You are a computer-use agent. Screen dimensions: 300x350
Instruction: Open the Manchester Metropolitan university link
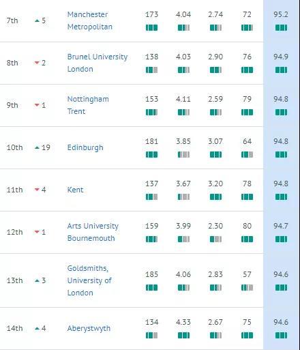(90, 20)
